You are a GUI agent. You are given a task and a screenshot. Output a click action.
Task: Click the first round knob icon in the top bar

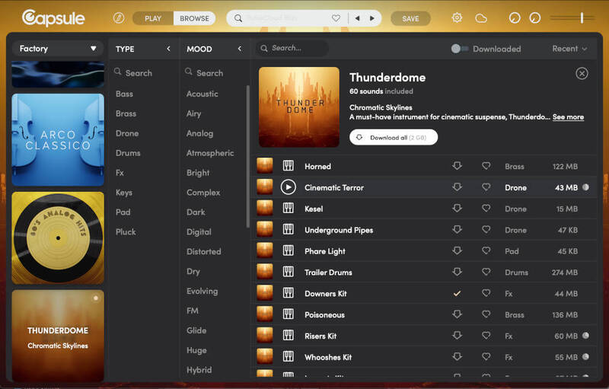pyautogui.click(x=515, y=18)
